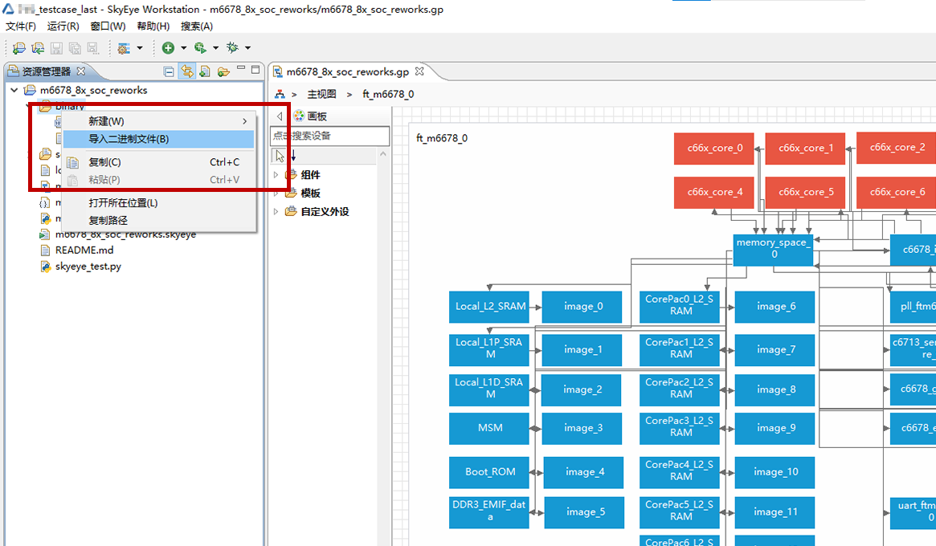Select the connection arrow tool in palette
Screen dimensions: 936x546
click(293, 156)
